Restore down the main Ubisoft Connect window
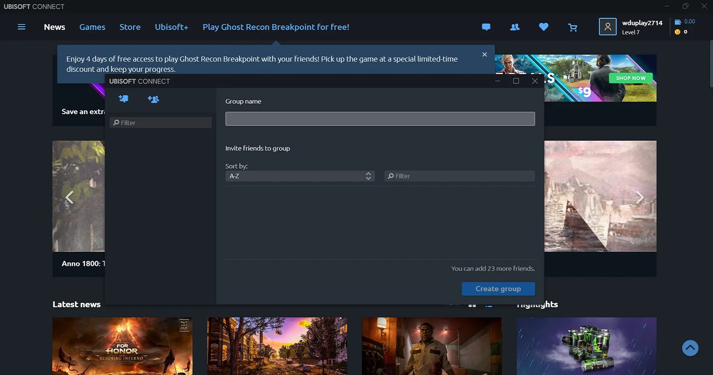The image size is (713, 375). coord(685,6)
